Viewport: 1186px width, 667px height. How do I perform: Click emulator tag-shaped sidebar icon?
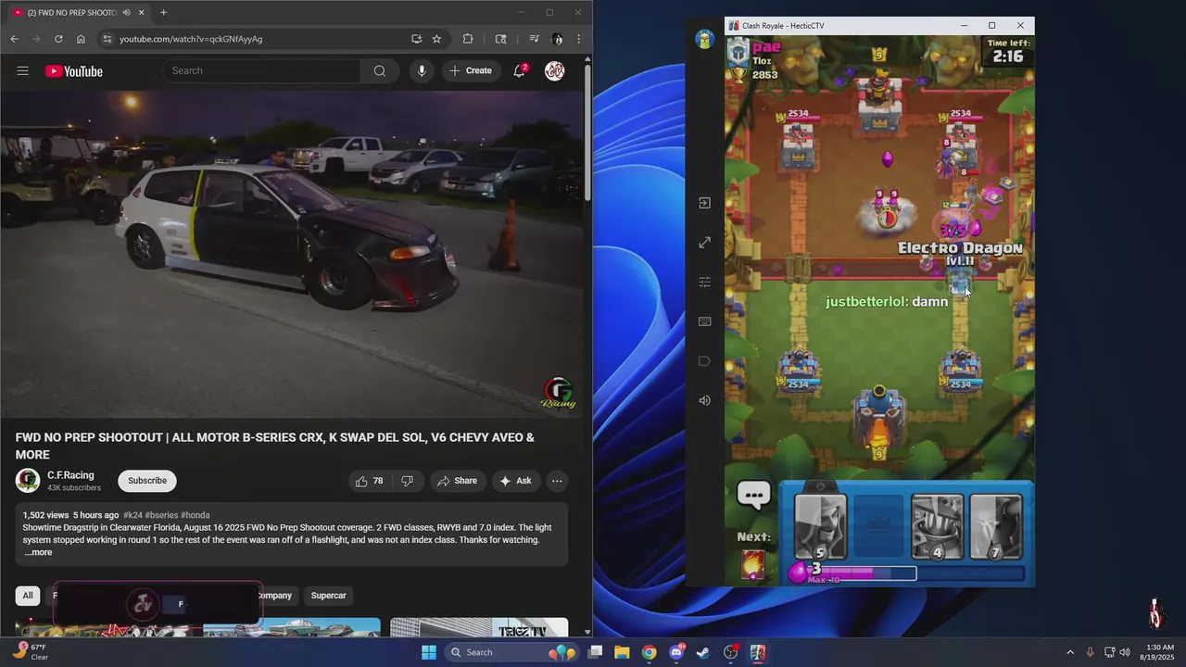coord(704,361)
